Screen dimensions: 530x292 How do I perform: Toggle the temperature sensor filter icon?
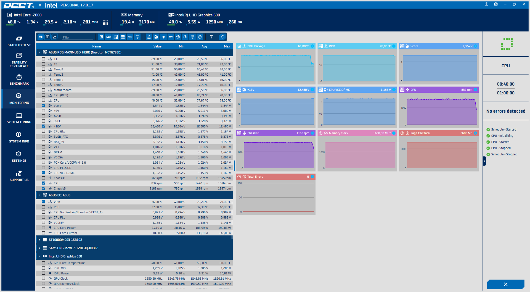(x=149, y=37)
